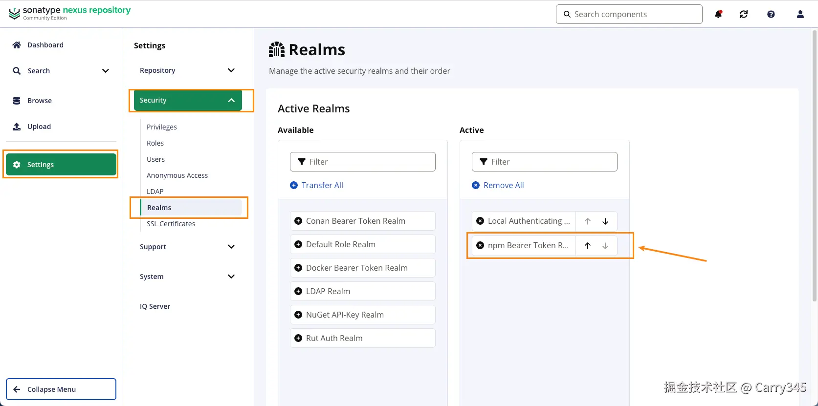Collapse the Security section chevron

click(231, 100)
